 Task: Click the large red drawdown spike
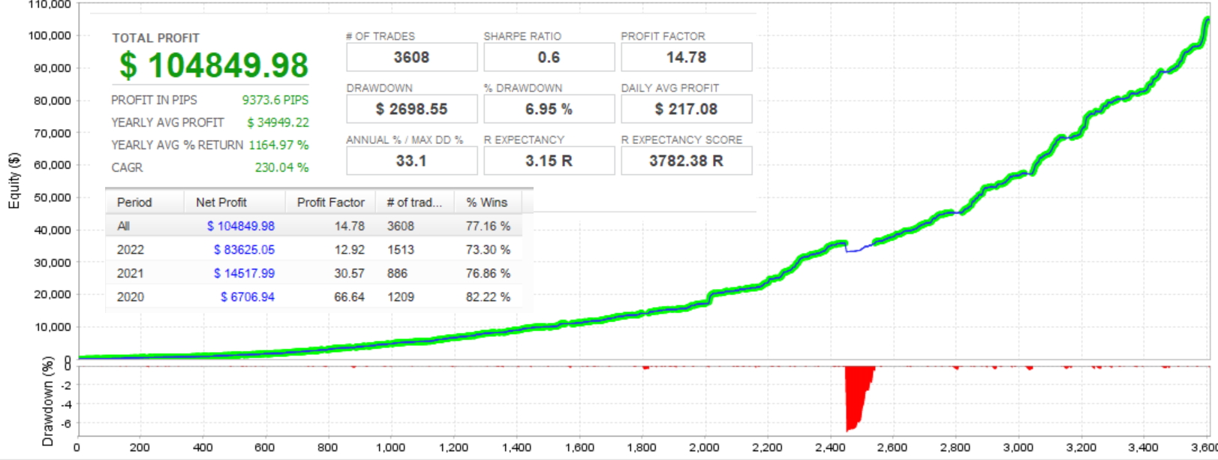(x=854, y=394)
